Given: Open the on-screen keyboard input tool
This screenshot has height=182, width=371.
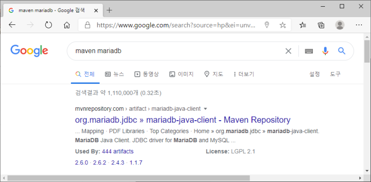Looking at the screenshot, I should (309, 51).
